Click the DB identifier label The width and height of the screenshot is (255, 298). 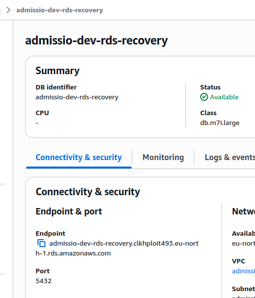[56, 87]
